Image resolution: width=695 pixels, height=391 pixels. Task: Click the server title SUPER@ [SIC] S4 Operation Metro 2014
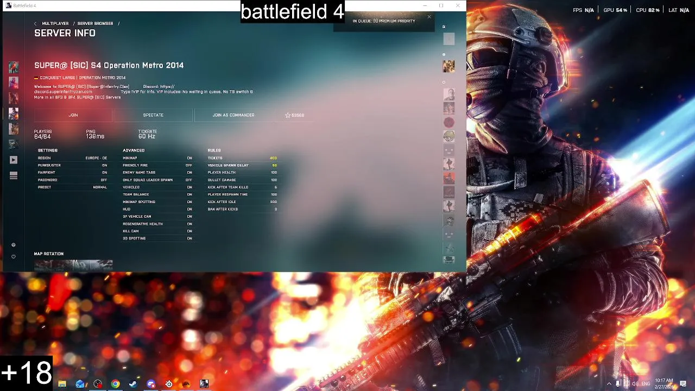click(109, 65)
